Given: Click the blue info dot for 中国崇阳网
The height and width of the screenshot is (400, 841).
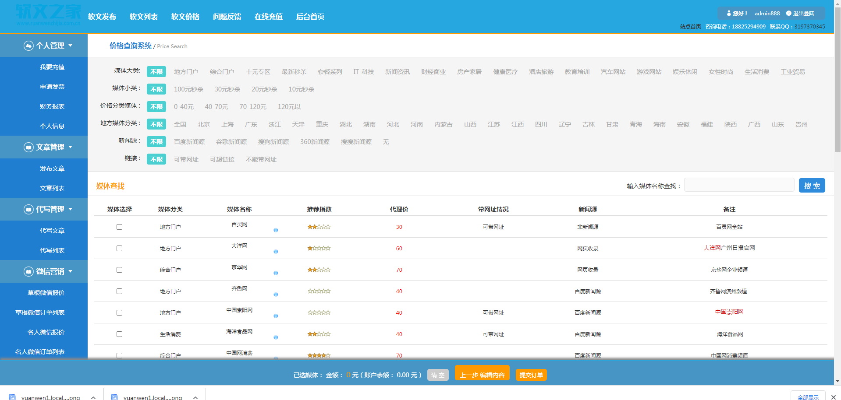Looking at the screenshot, I should (x=276, y=316).
